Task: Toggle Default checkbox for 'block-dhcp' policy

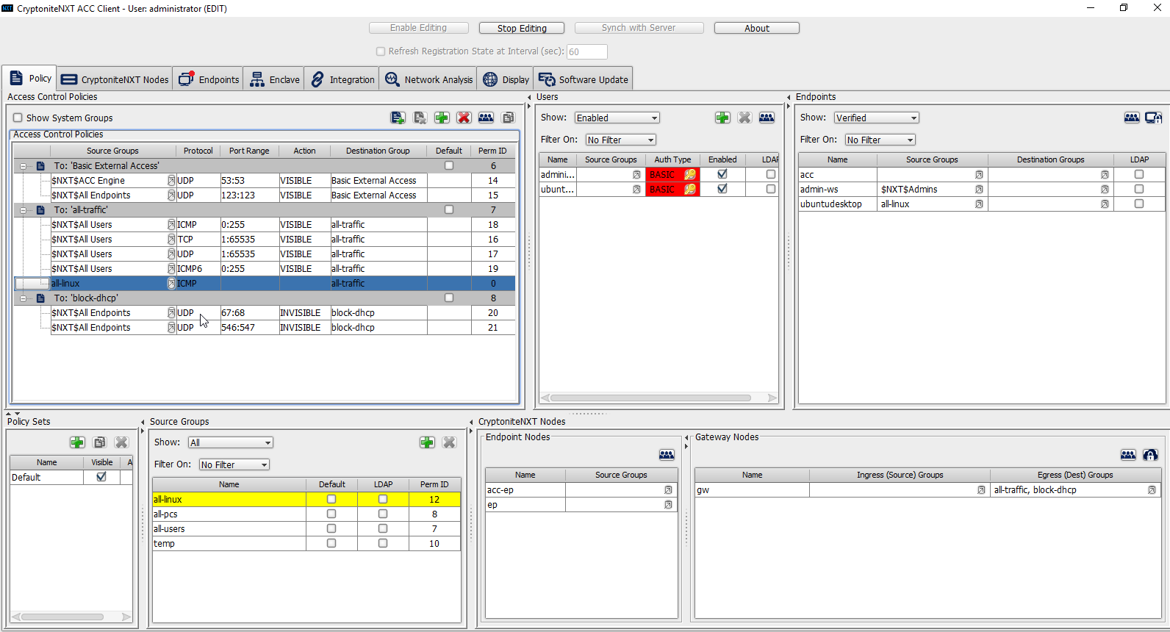Action: (449, 298)
